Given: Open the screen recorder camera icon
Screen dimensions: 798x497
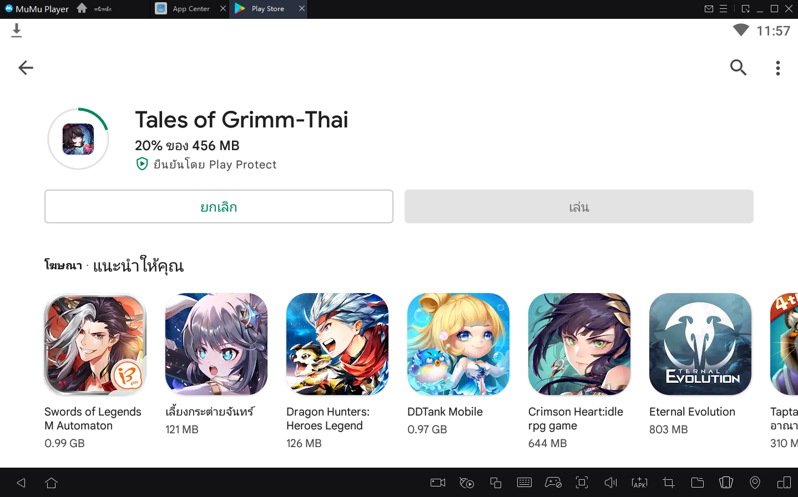Looking at the screenshot, I should click(x=438, y=483).
